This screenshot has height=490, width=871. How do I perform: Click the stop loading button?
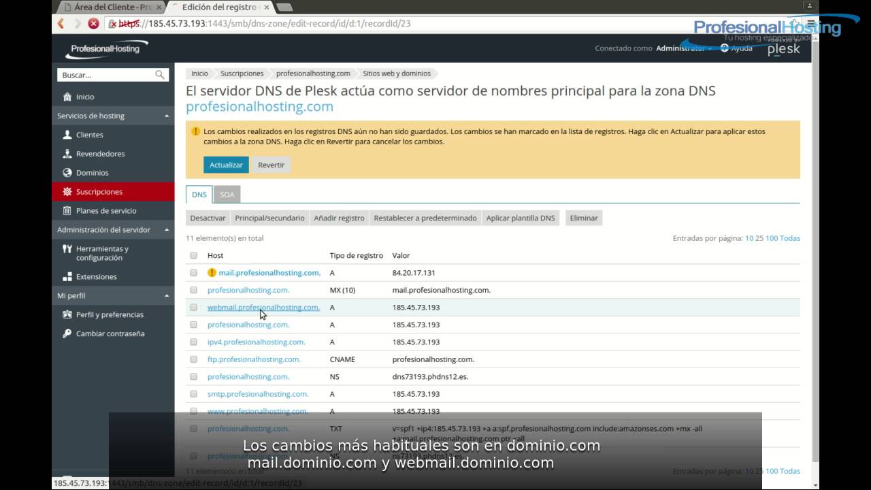[x=94, y=23]
